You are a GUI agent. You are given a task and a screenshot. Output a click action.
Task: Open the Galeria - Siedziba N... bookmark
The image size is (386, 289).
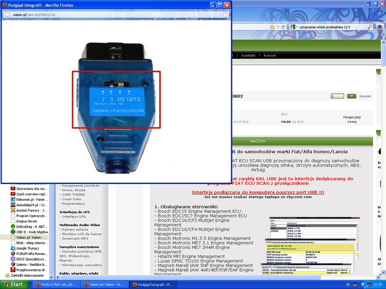click(30, 265)
